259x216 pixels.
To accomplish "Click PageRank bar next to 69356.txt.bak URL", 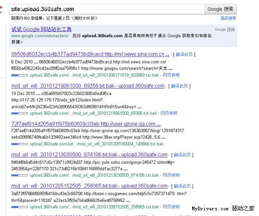I will [x=19, y=113].
